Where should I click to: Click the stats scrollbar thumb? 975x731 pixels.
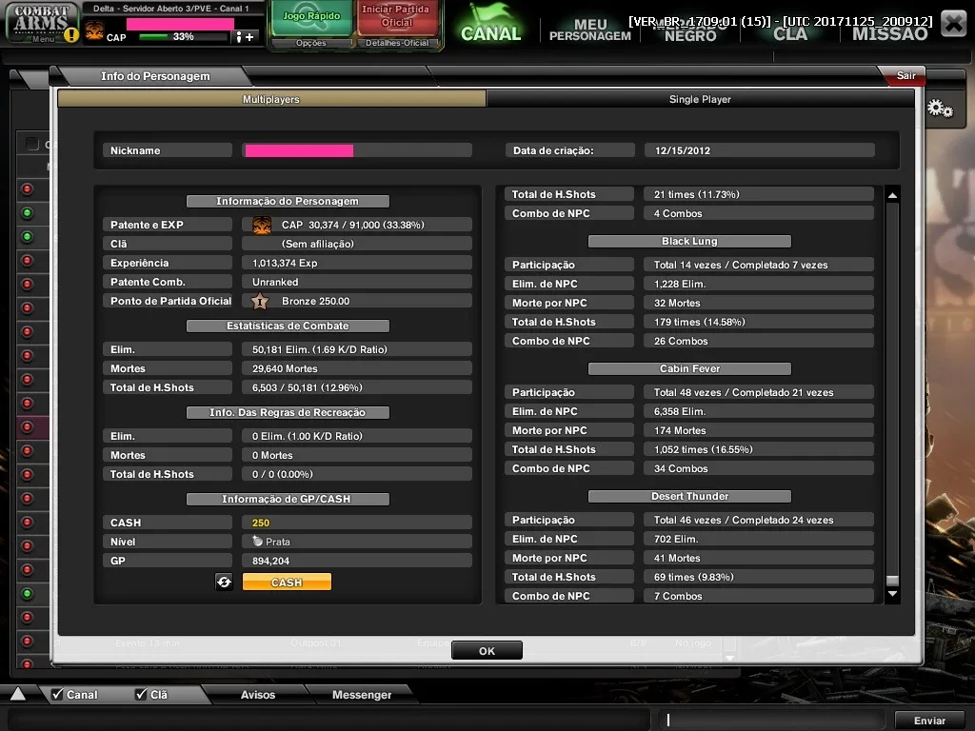click(892, 581)
